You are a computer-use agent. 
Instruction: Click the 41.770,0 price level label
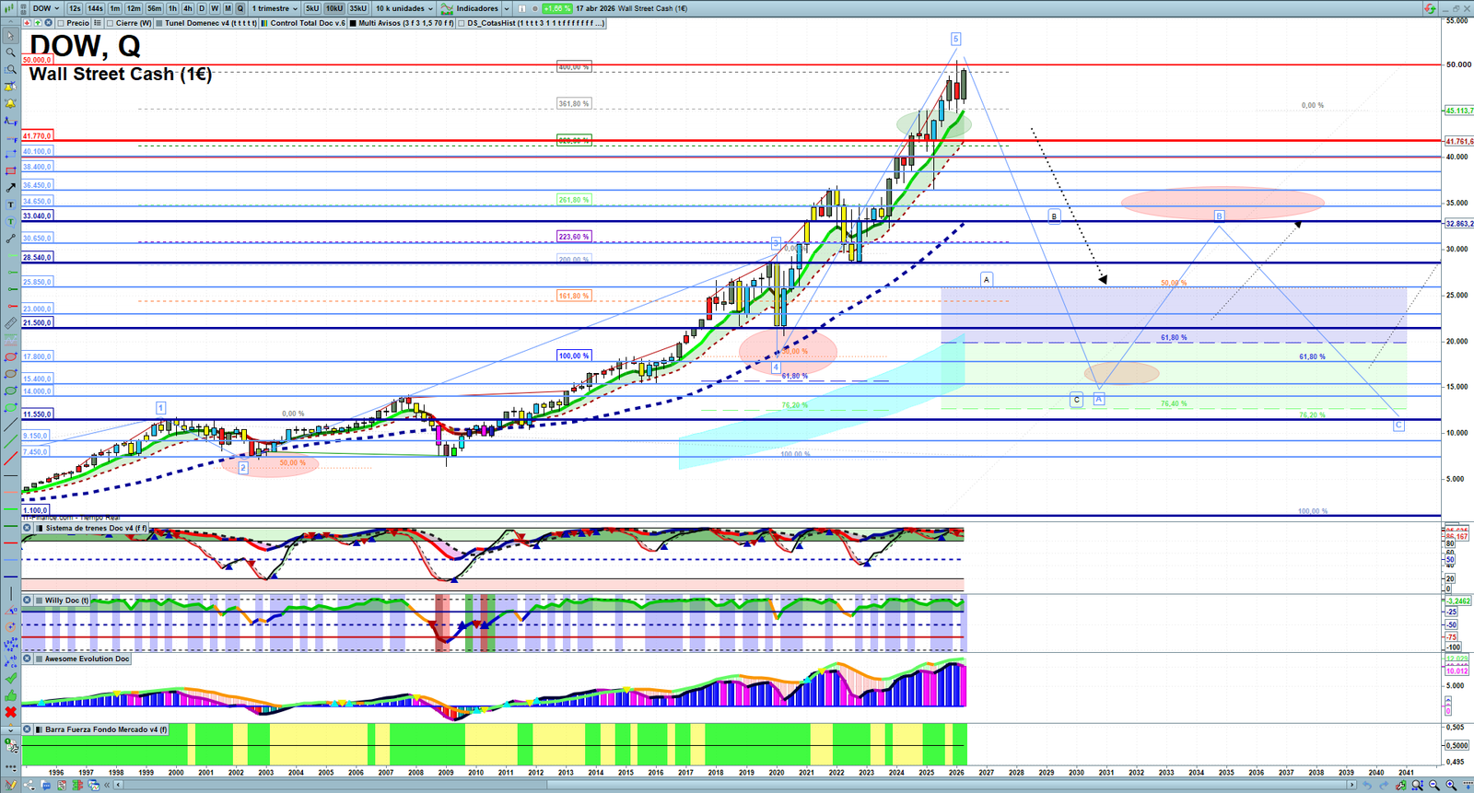point(37,136)
